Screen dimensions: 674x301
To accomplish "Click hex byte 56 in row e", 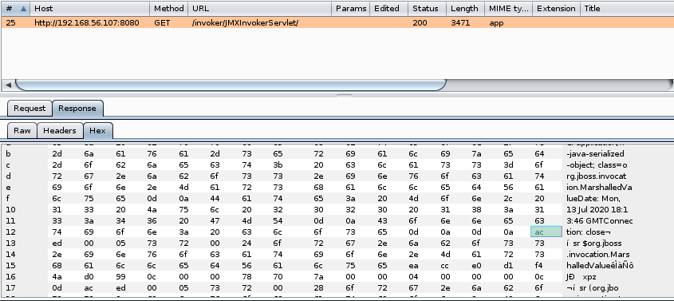I will [509, 188].
